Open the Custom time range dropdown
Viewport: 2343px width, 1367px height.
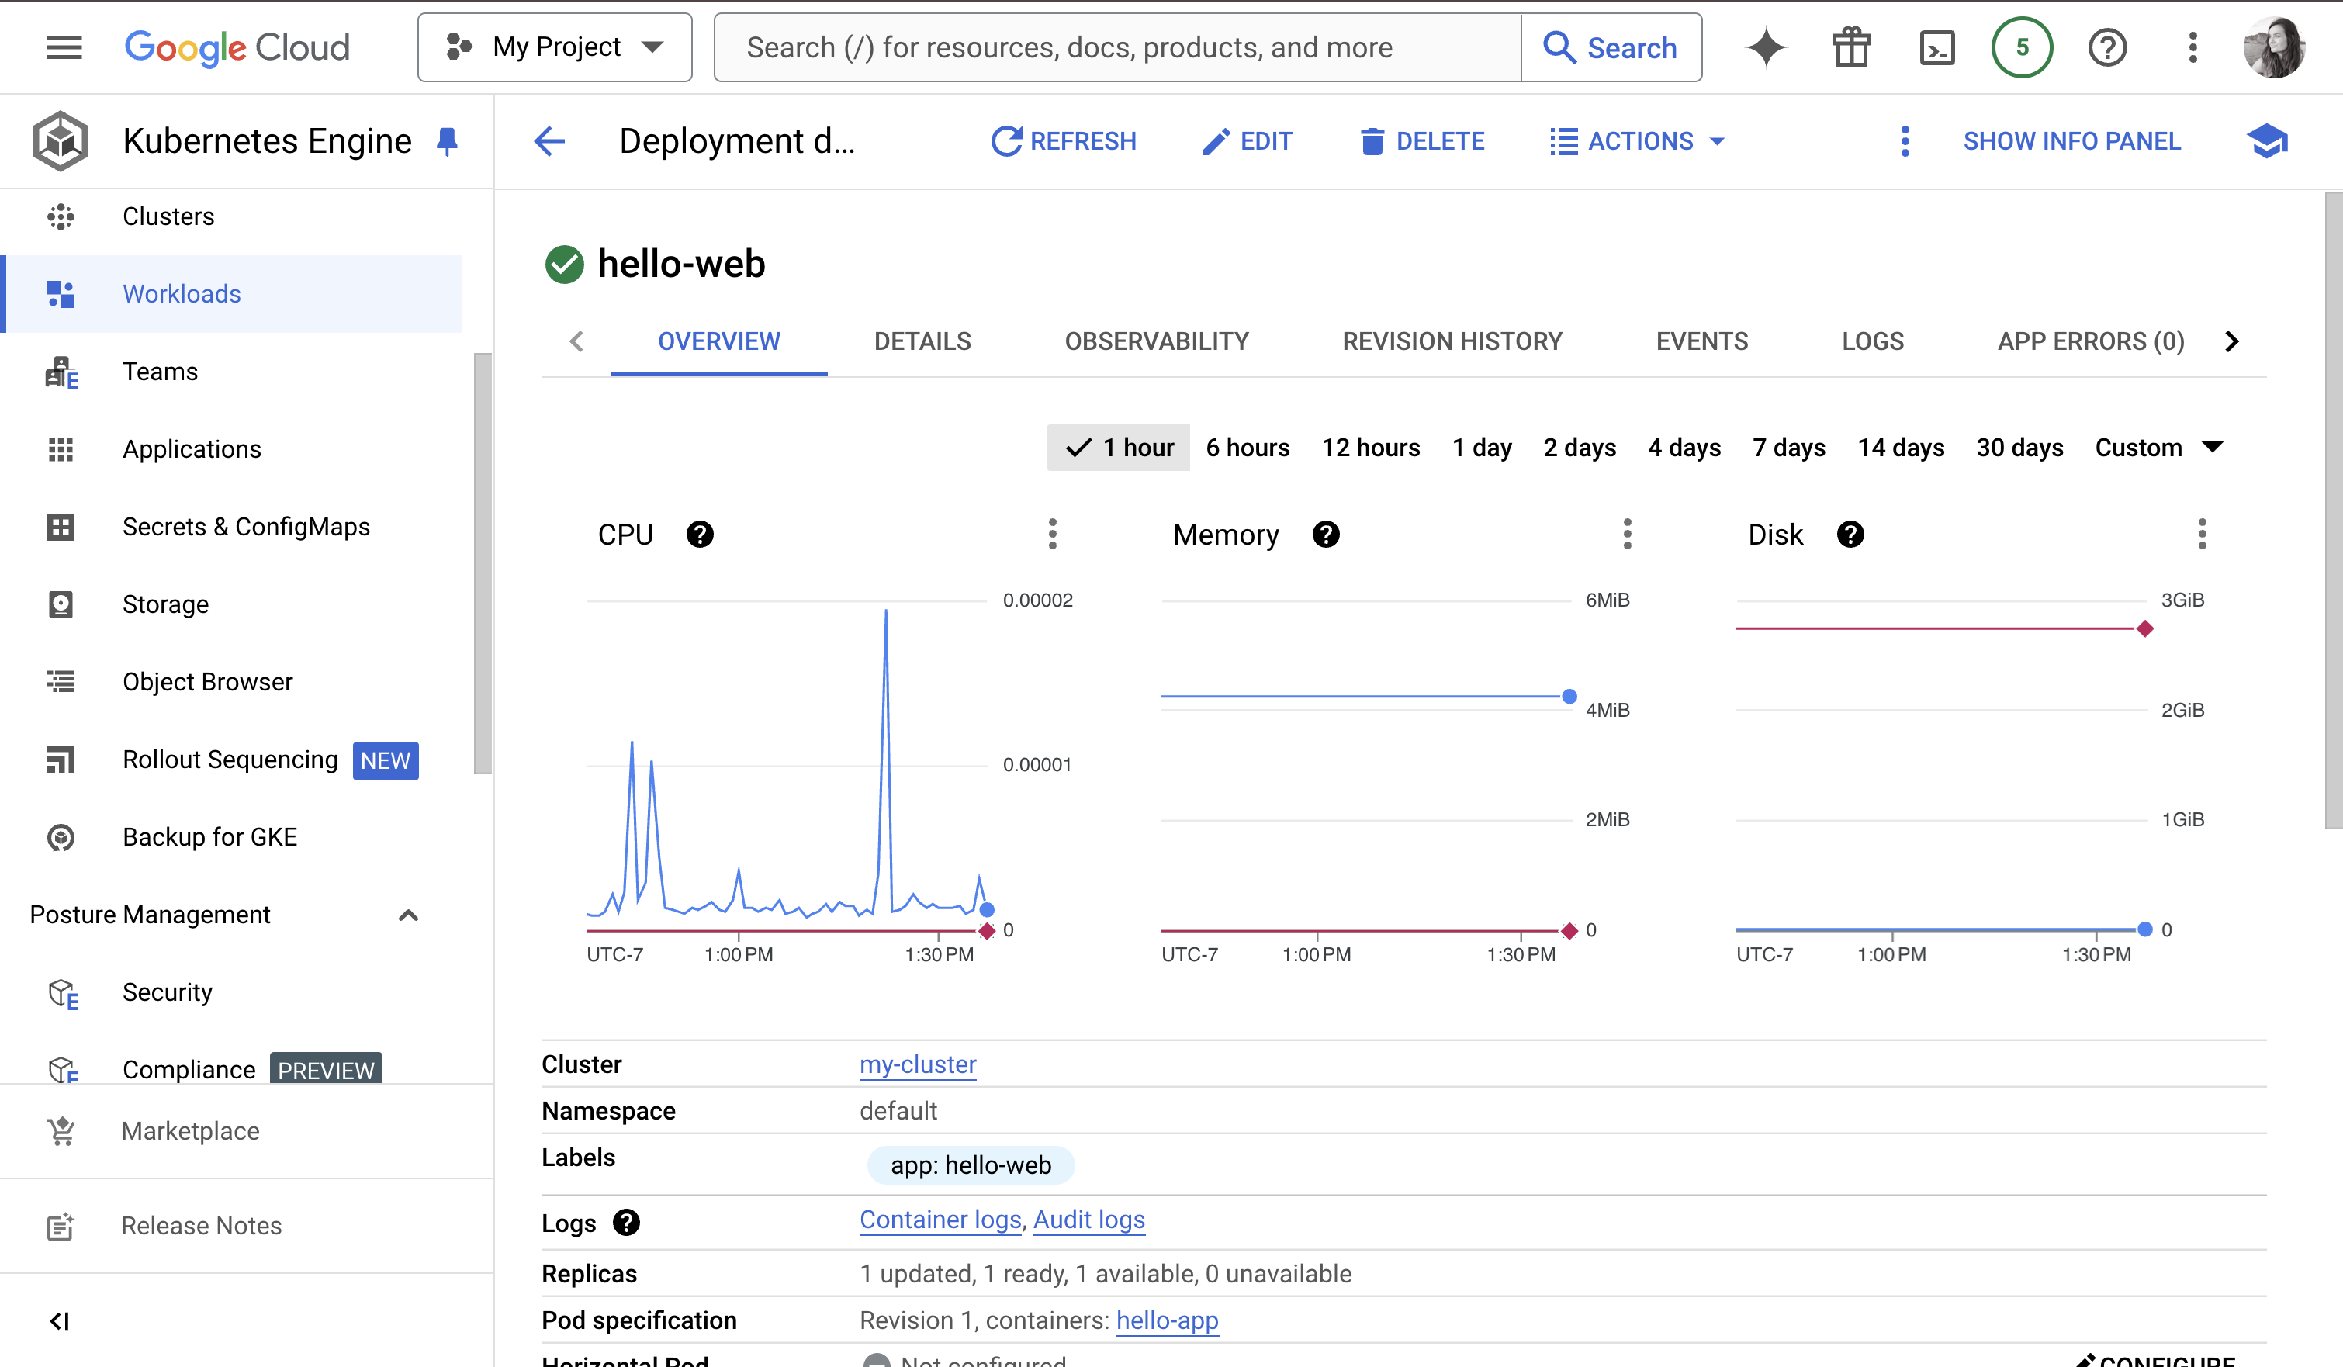2159,448
